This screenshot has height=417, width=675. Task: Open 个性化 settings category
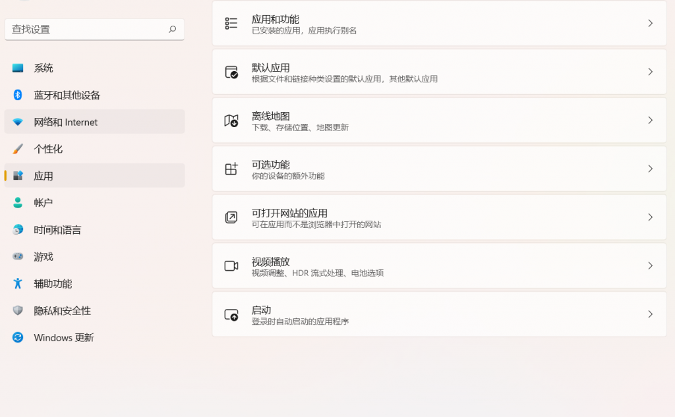[x=48, y=149]
